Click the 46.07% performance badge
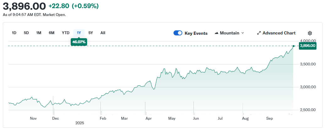Viewport: 325px width, 130px height. [79, 42]
